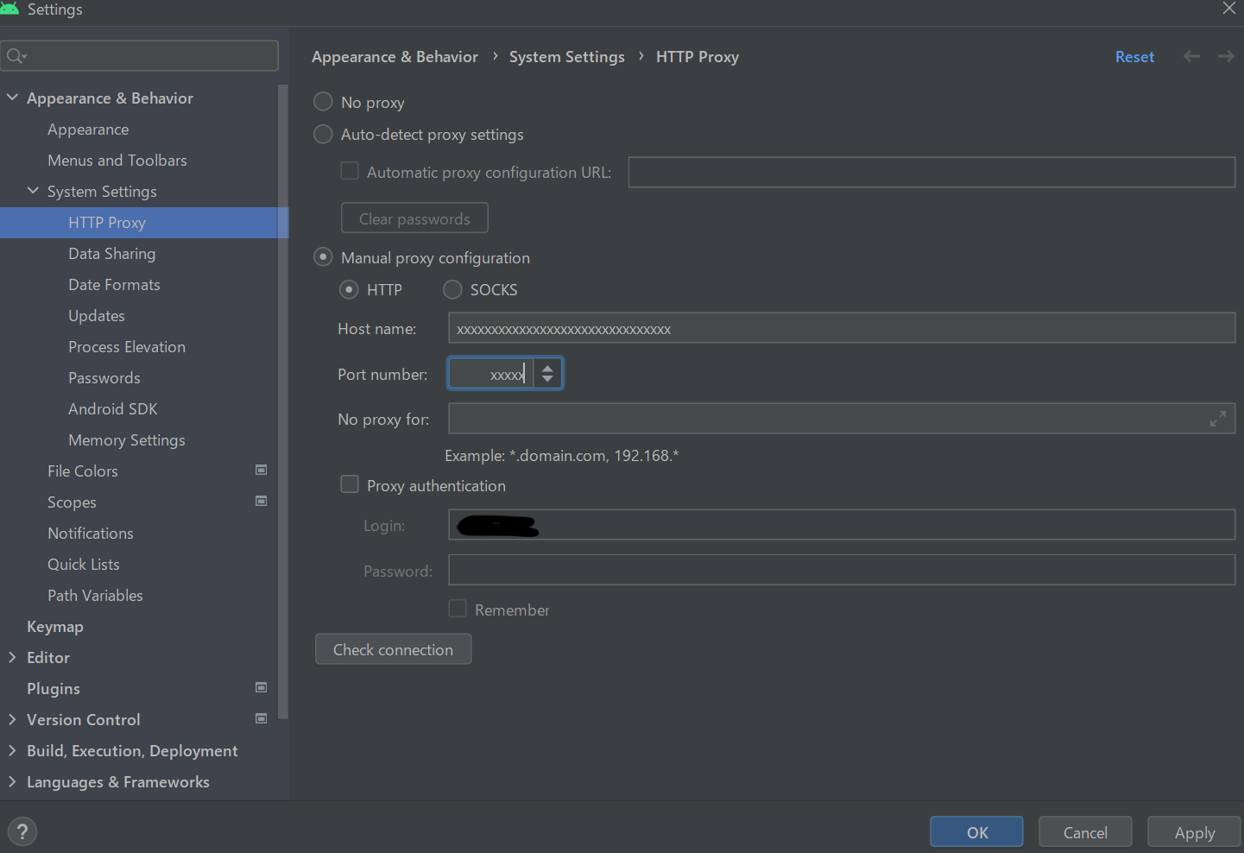Screen dimensions: 1244x853
Task: Click the Check connection button
Action: click(393, 648)
